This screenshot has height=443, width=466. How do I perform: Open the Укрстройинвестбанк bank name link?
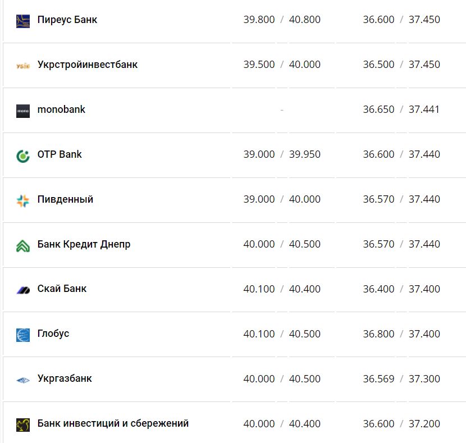(x=88, y=65)
